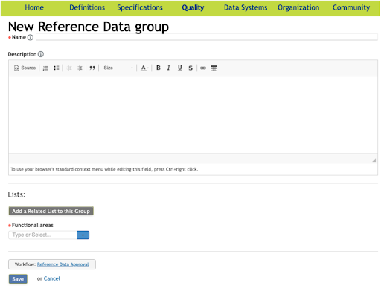Click into the Description text area
381x288 pixels.
[193, 115]
